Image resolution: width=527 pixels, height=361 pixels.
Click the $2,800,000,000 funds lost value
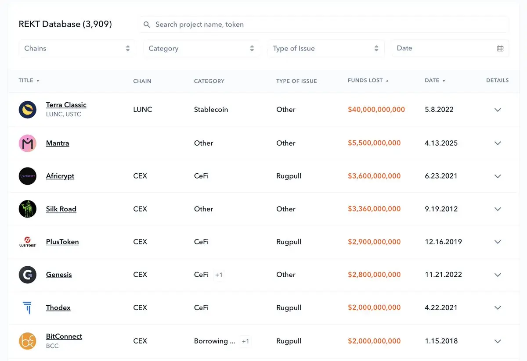click(x=374, y=275)
